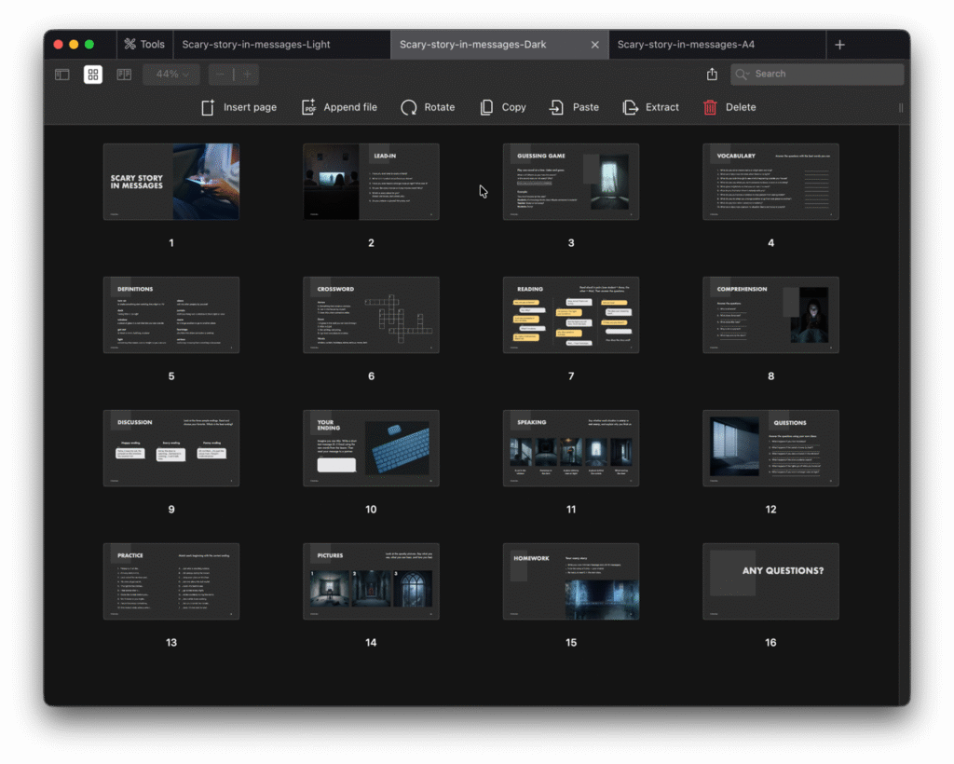Screen dimensions: 954x764
Task: Select the Crossword page 6 thumbnail
Action: (371, 315)
